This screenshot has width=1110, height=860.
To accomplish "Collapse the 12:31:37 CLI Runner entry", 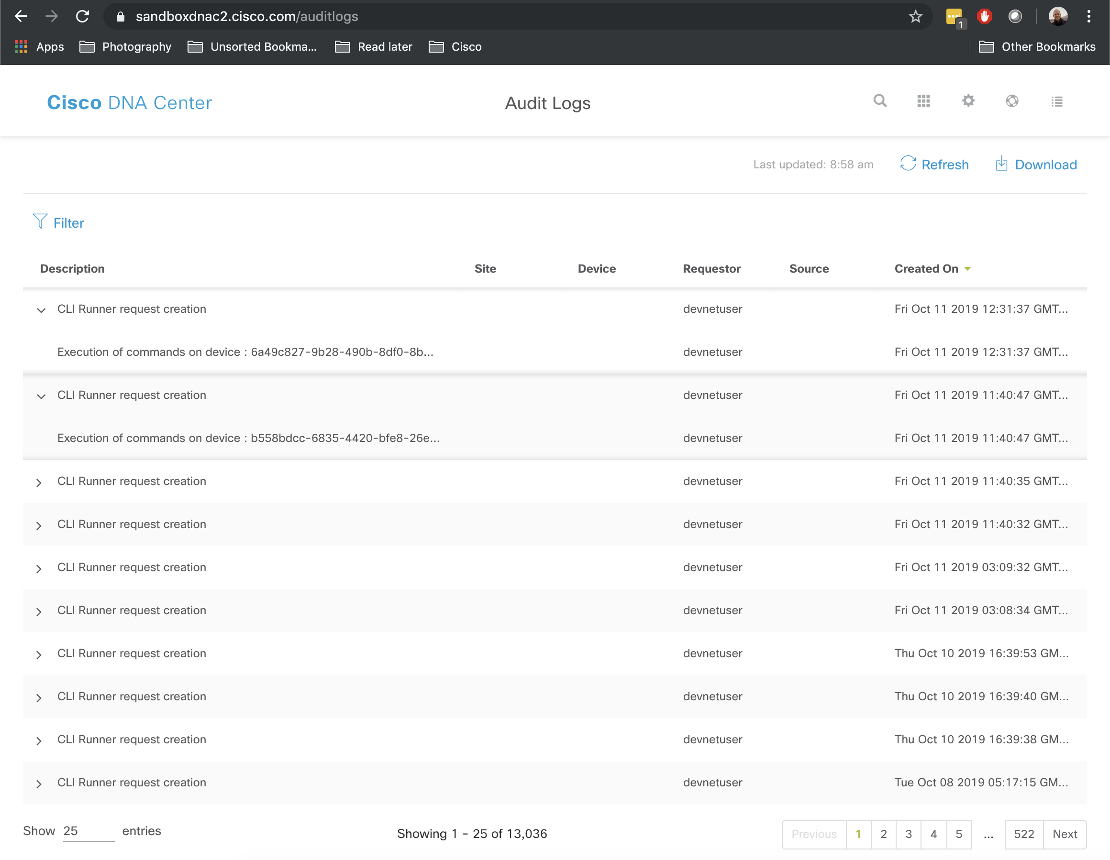I will (41, 310).
